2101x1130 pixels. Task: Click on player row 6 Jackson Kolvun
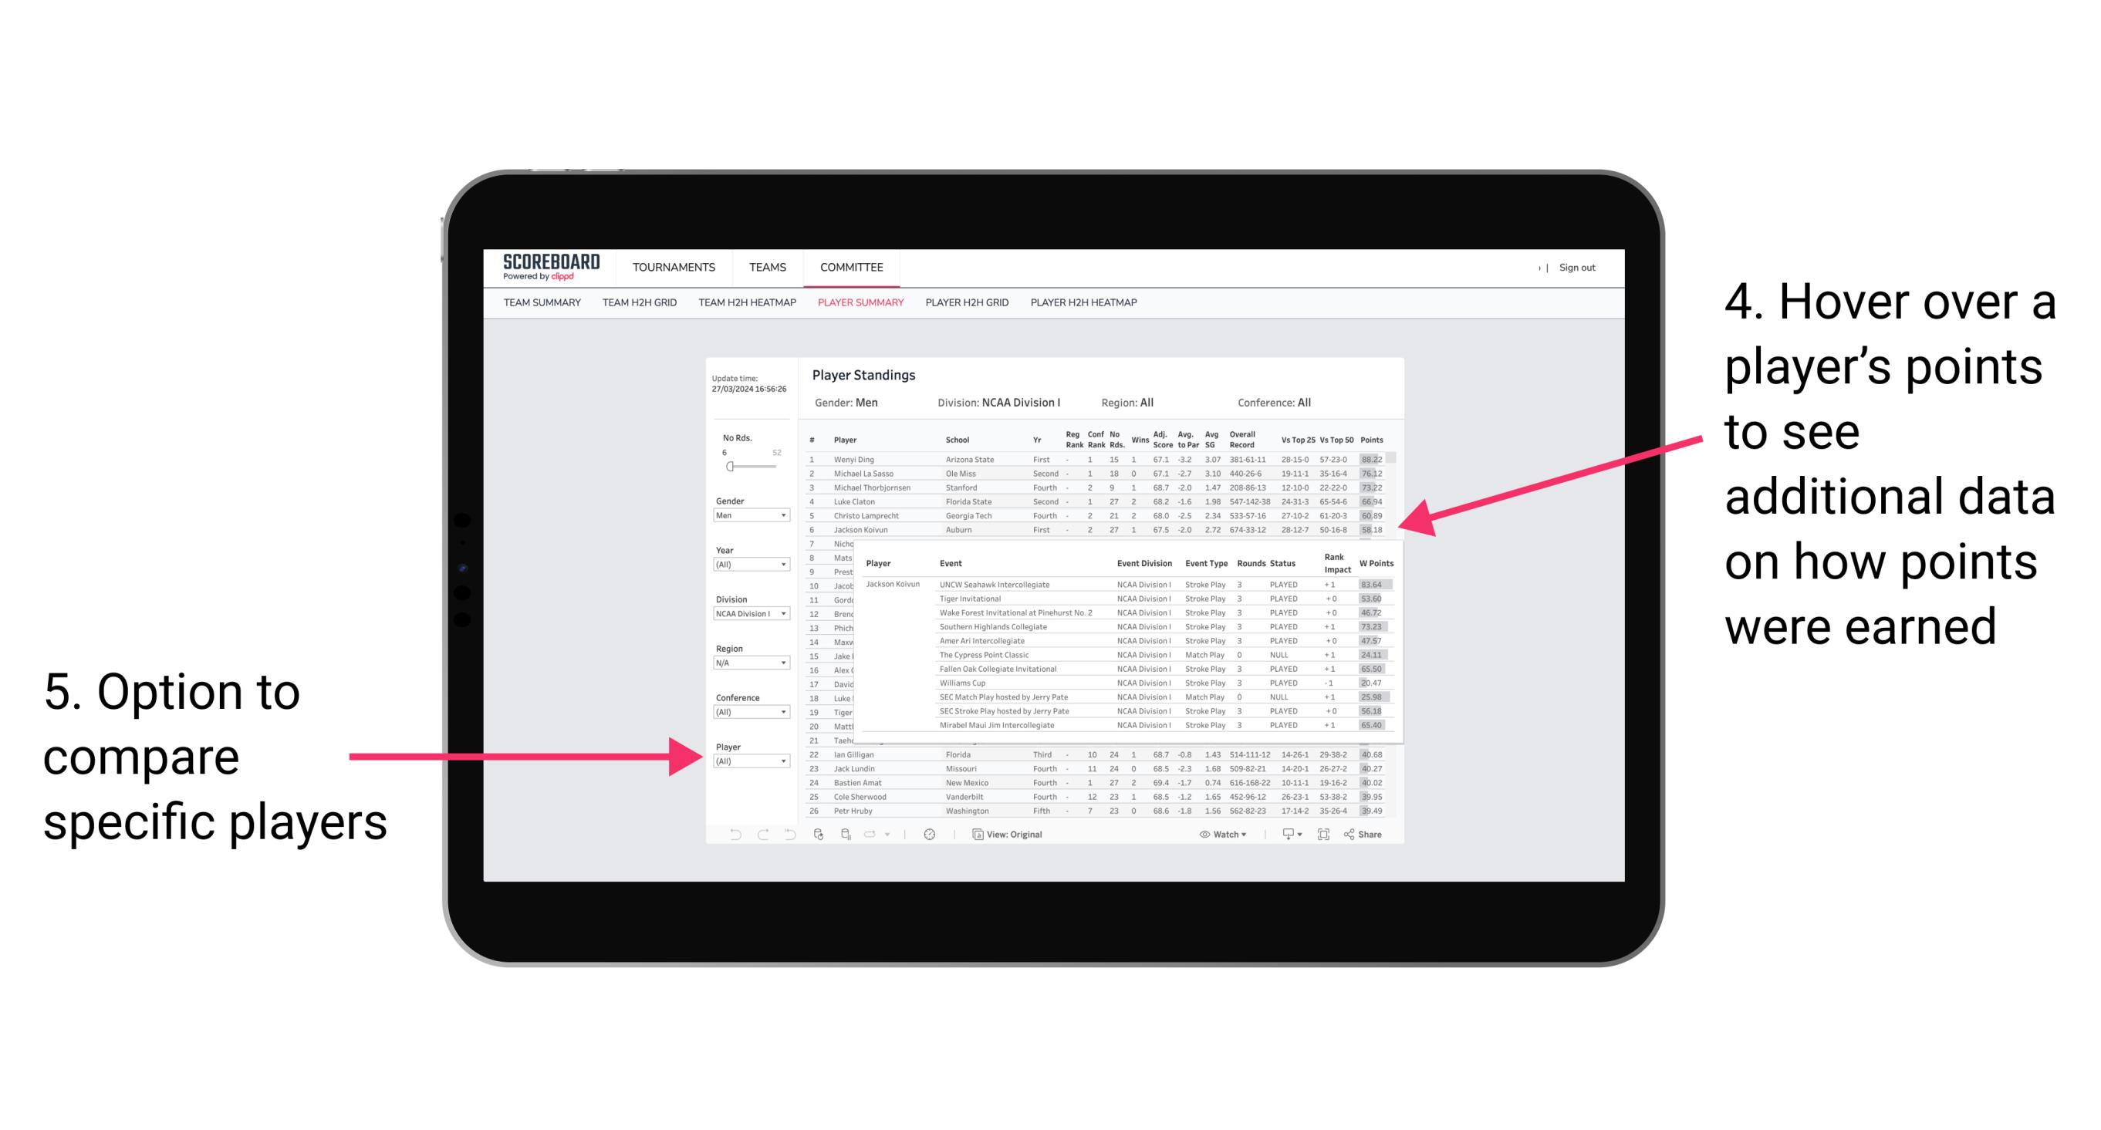[x=1093, y=528]
